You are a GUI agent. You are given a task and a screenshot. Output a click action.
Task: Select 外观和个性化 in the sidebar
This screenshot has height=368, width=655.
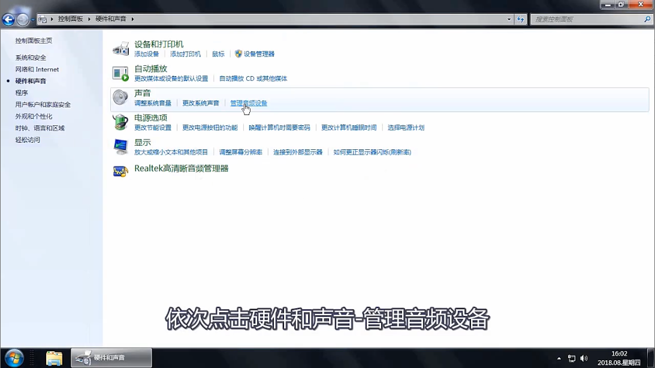click(34, 116)
